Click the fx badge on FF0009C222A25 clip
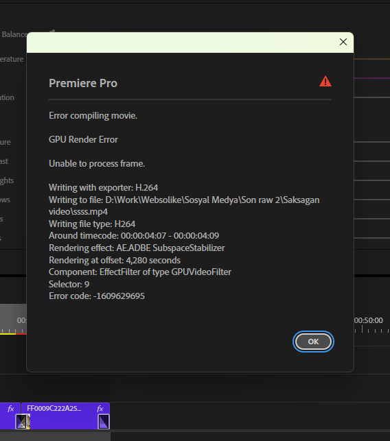The height and width of the screenshot is (441, 390). click(100, 409)
